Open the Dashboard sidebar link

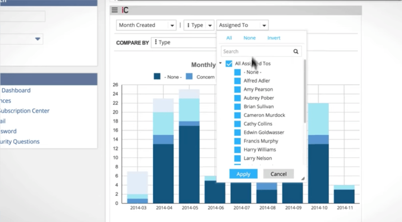click(16, 90)
